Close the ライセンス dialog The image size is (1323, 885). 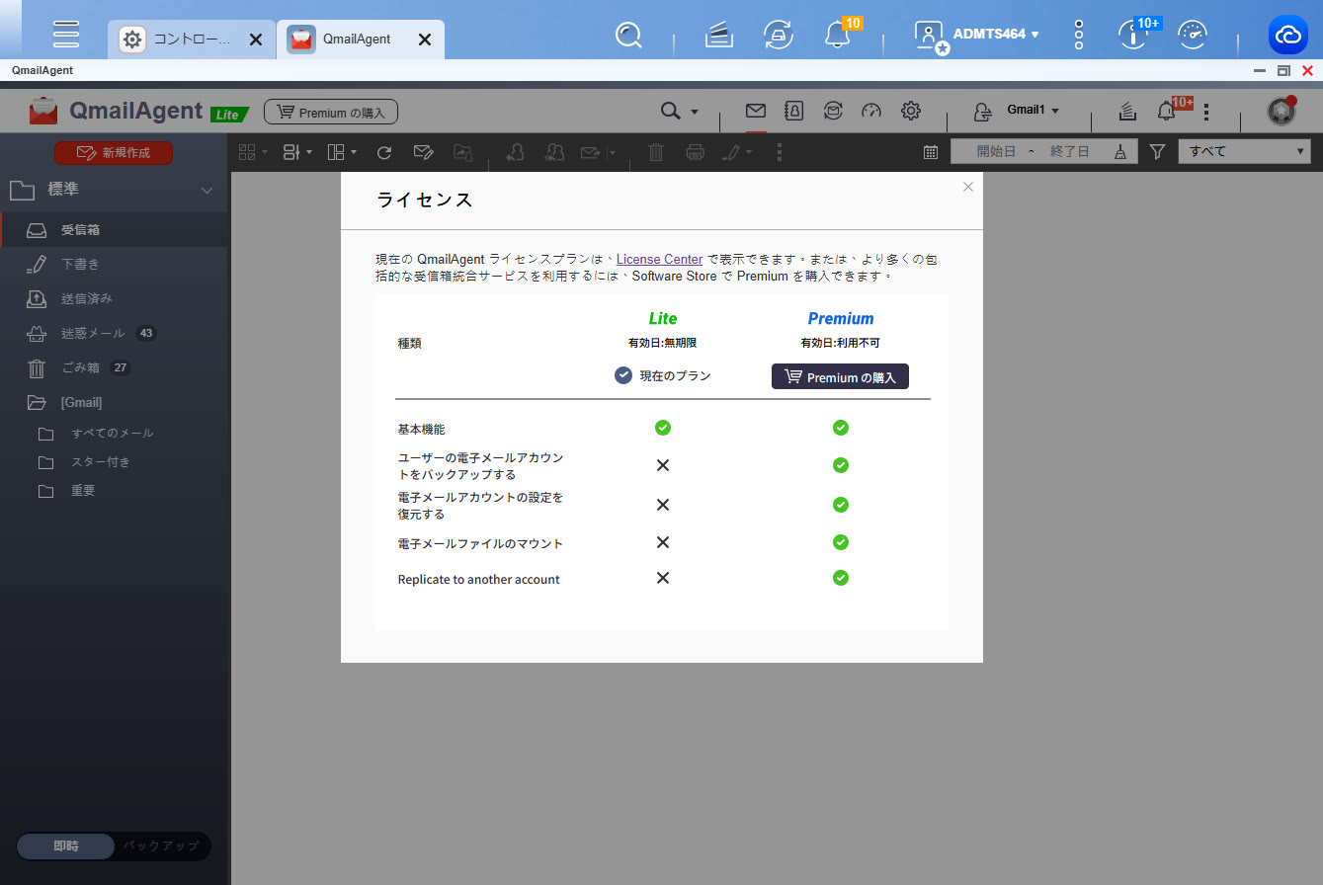click(x=967, y=187)
